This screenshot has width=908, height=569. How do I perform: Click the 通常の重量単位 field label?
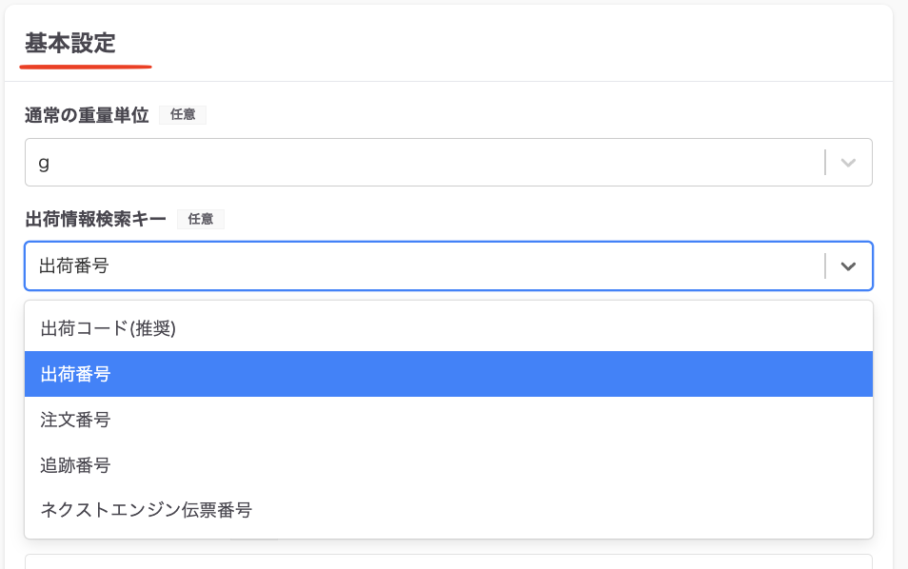[87, 115]
